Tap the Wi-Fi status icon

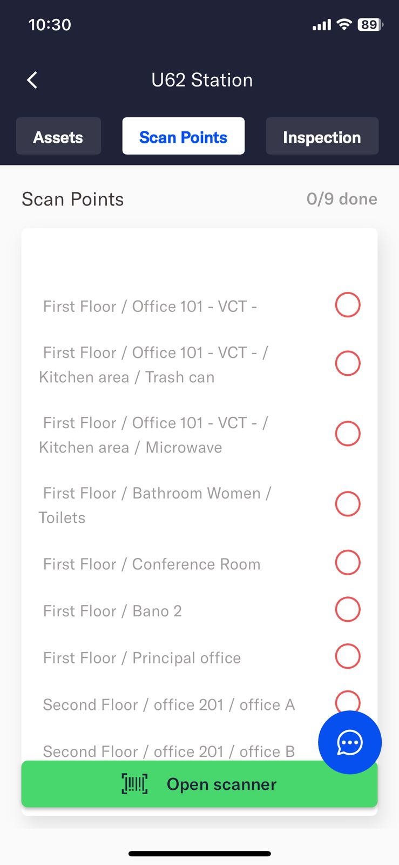pyautogui.click(x=343, y=24)
